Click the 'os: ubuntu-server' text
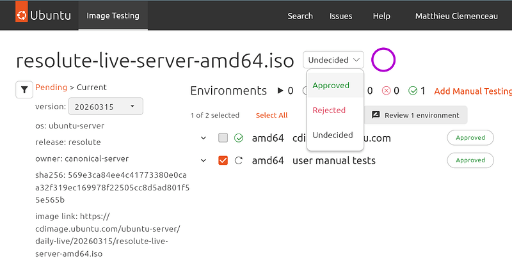Screen dimensions: 512x262 tap(70, 126)
